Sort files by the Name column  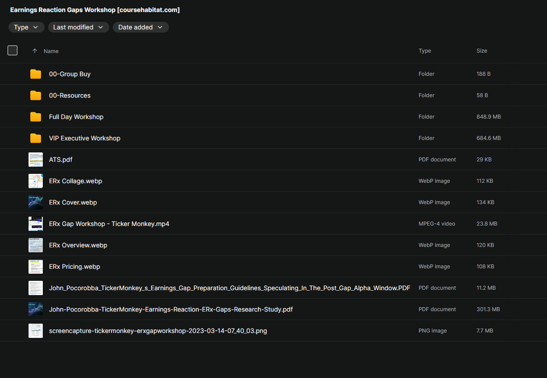pyautogui.click(x=51, y=51)
